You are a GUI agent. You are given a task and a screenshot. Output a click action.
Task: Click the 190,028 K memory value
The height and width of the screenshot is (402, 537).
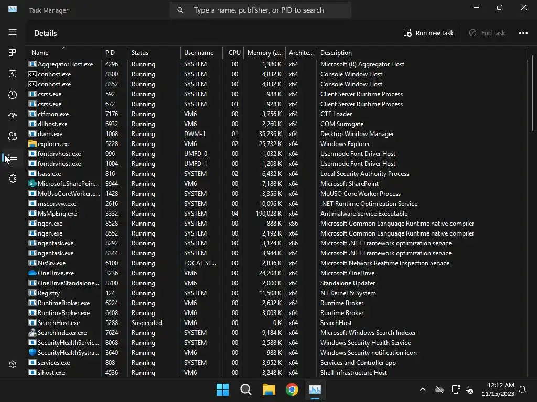[x=269, y=214]
